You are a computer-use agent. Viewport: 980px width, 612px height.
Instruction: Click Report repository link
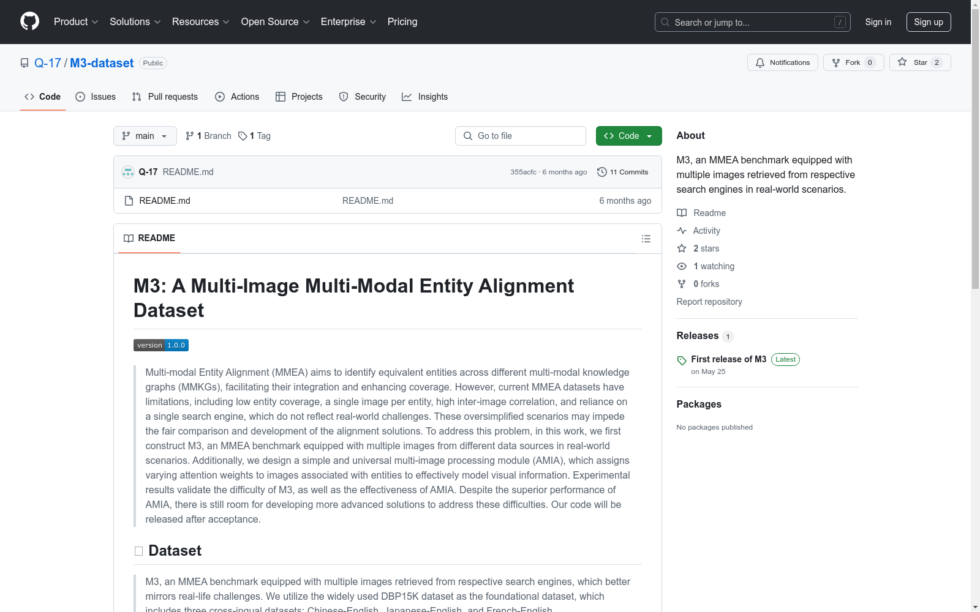709,302
